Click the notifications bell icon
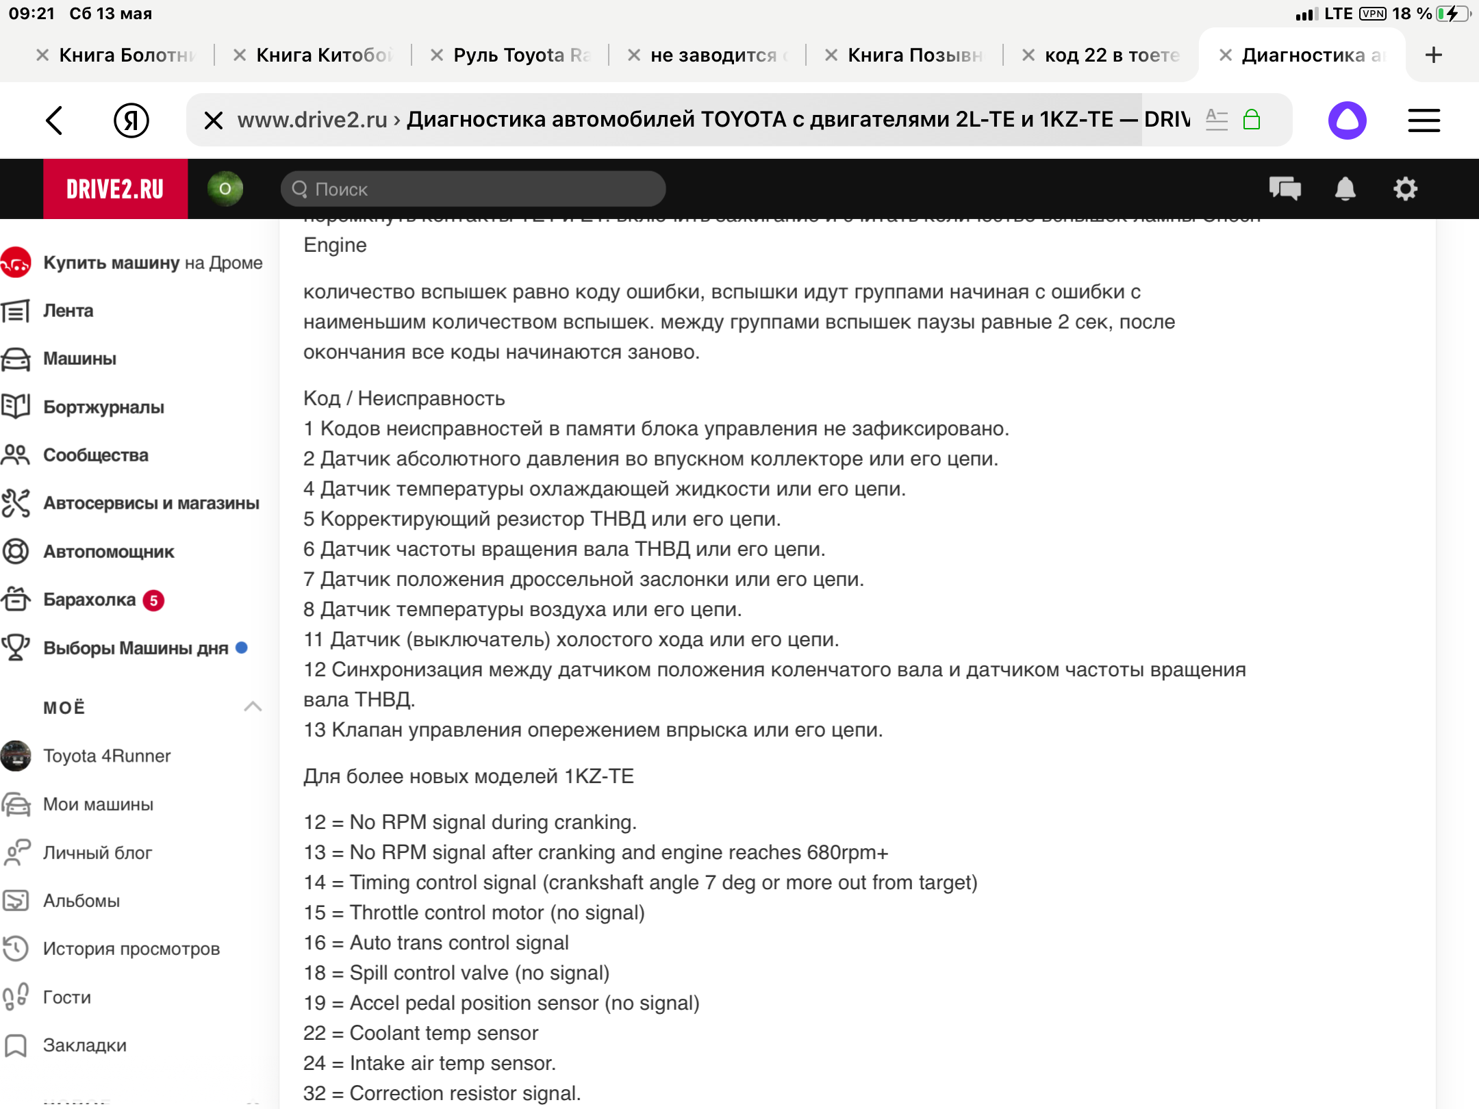1479x1109 pixels. tap(1345, 188)
